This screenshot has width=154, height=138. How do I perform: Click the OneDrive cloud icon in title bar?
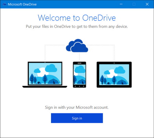point(4,4)
